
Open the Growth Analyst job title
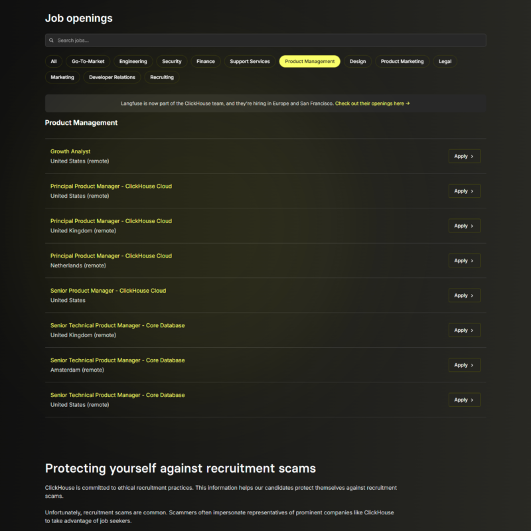point(70,151)
